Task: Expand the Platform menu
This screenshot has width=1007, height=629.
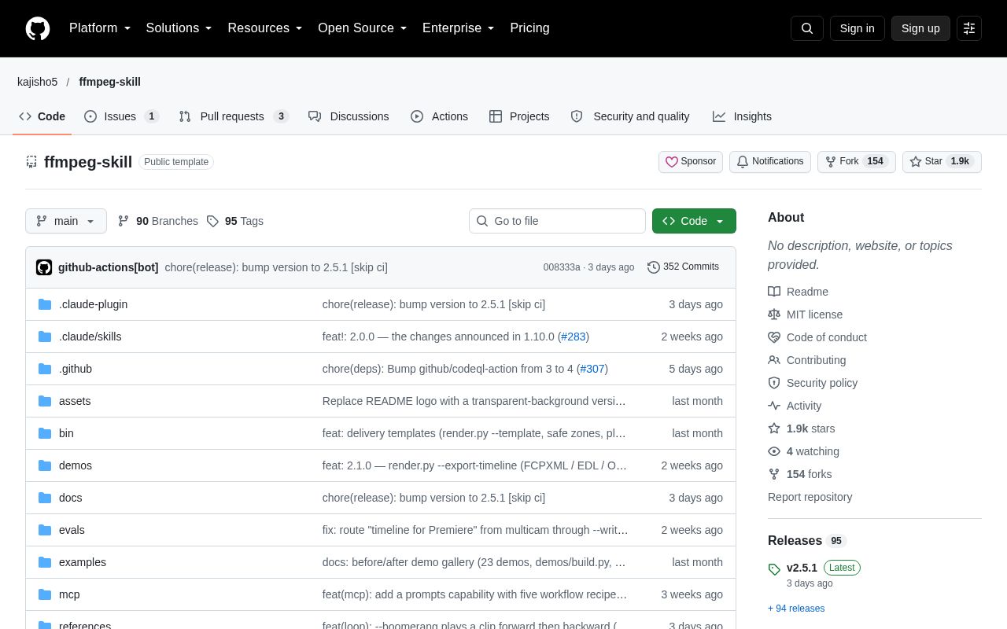Action: coord(100,28)
